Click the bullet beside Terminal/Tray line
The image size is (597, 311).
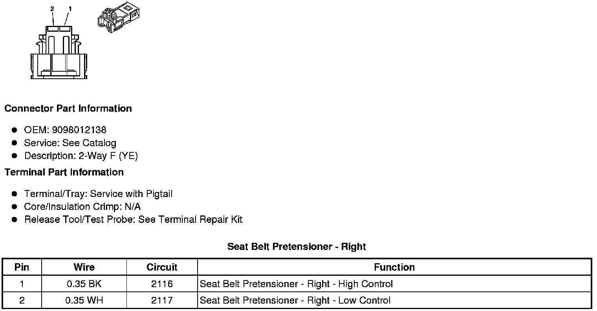click(15, 194)
